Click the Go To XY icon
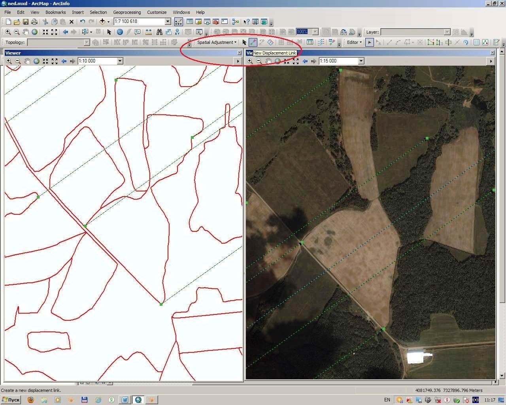Screen dimensions: 506x405 [177, 32]
